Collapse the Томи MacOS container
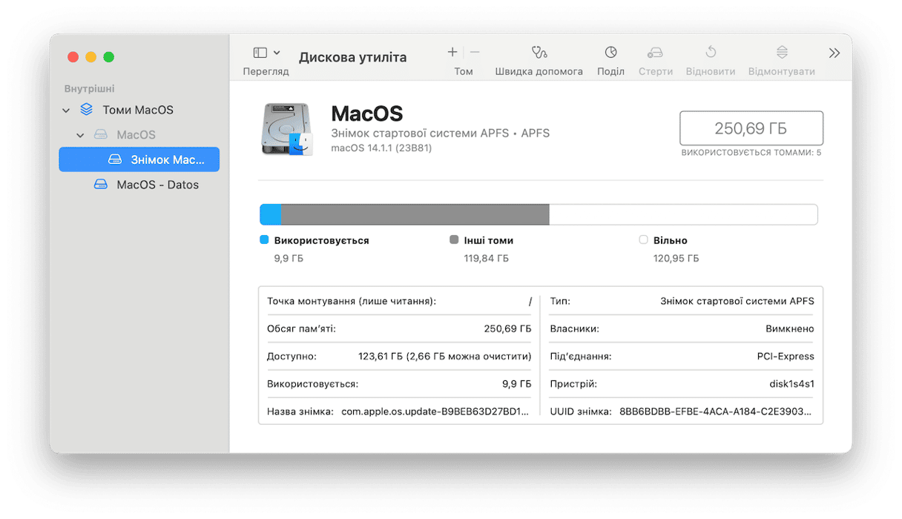 [66, 110]
